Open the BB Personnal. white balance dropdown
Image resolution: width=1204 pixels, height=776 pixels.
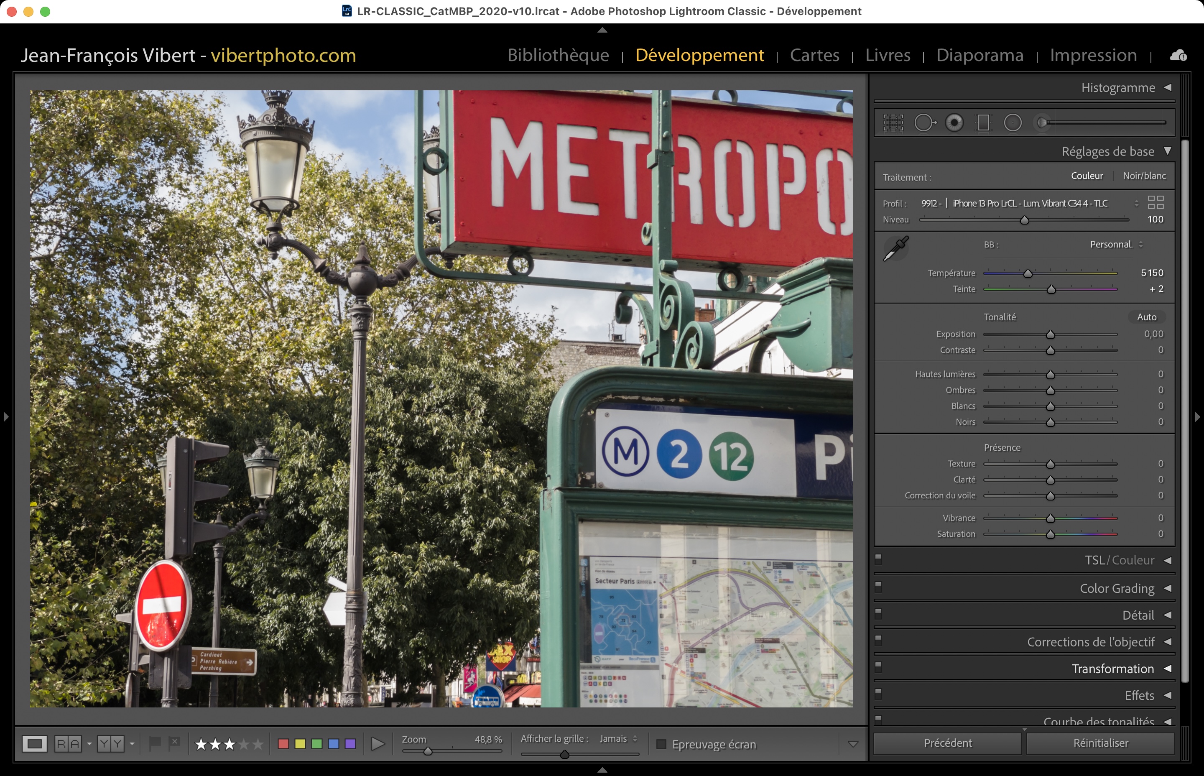coord(1116,245)
